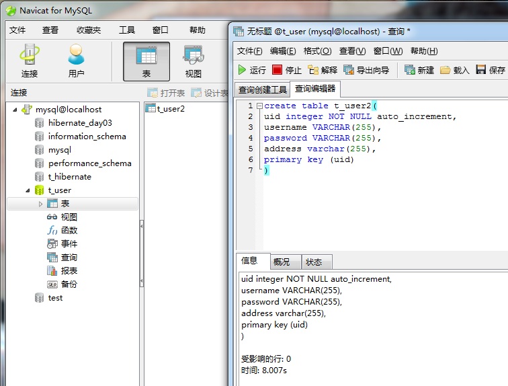Select the Table (表) toolbar button
This screenshot has height=386, width=508.
[x=146, y=62]
